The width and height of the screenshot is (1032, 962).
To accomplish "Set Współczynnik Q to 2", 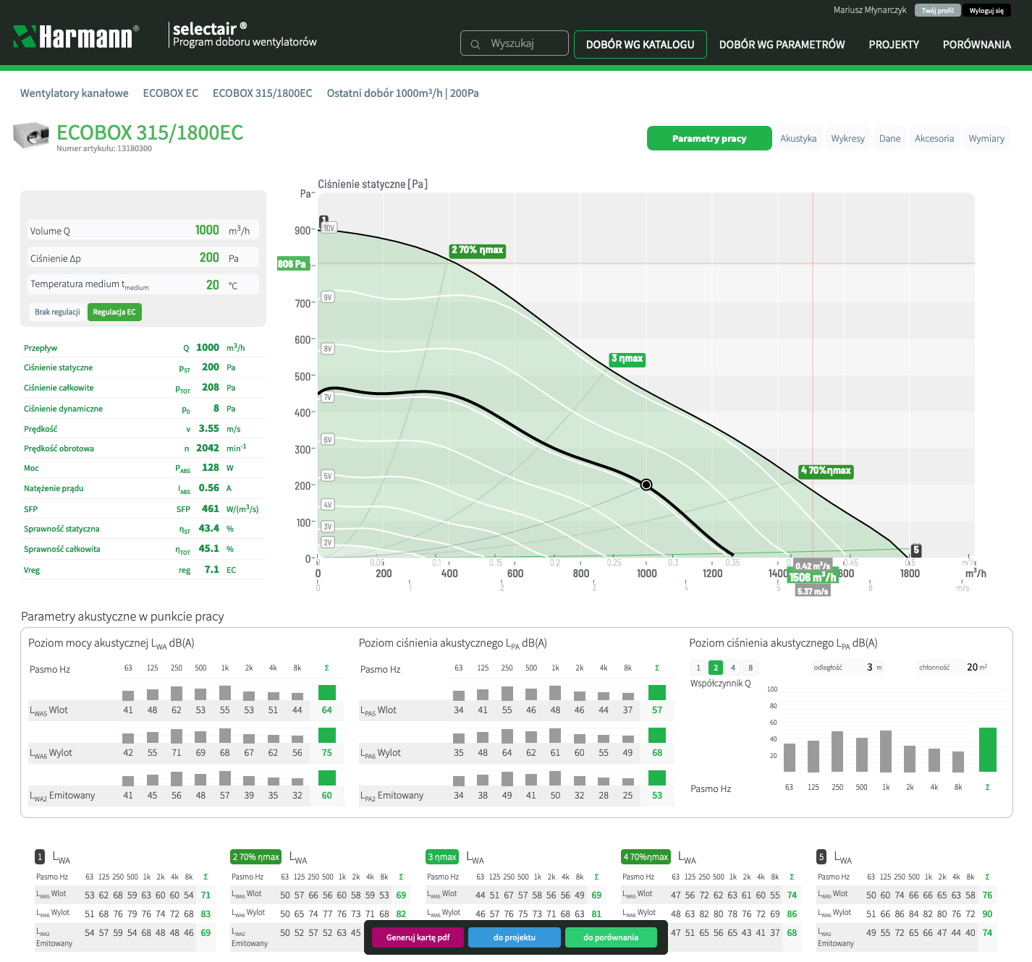I will point(716,668).
